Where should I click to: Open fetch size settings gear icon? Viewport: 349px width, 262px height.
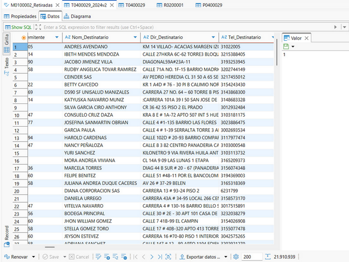tap(235, 257)
